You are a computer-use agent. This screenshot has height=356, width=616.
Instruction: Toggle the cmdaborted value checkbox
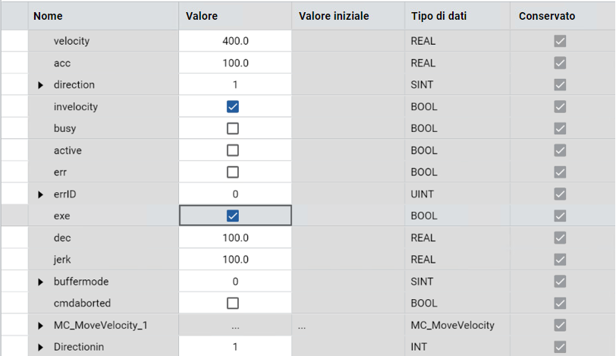(233, 303)
